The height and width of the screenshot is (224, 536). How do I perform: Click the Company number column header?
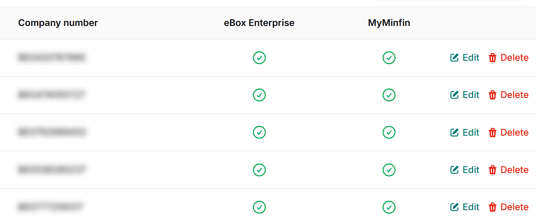[58, 23]
